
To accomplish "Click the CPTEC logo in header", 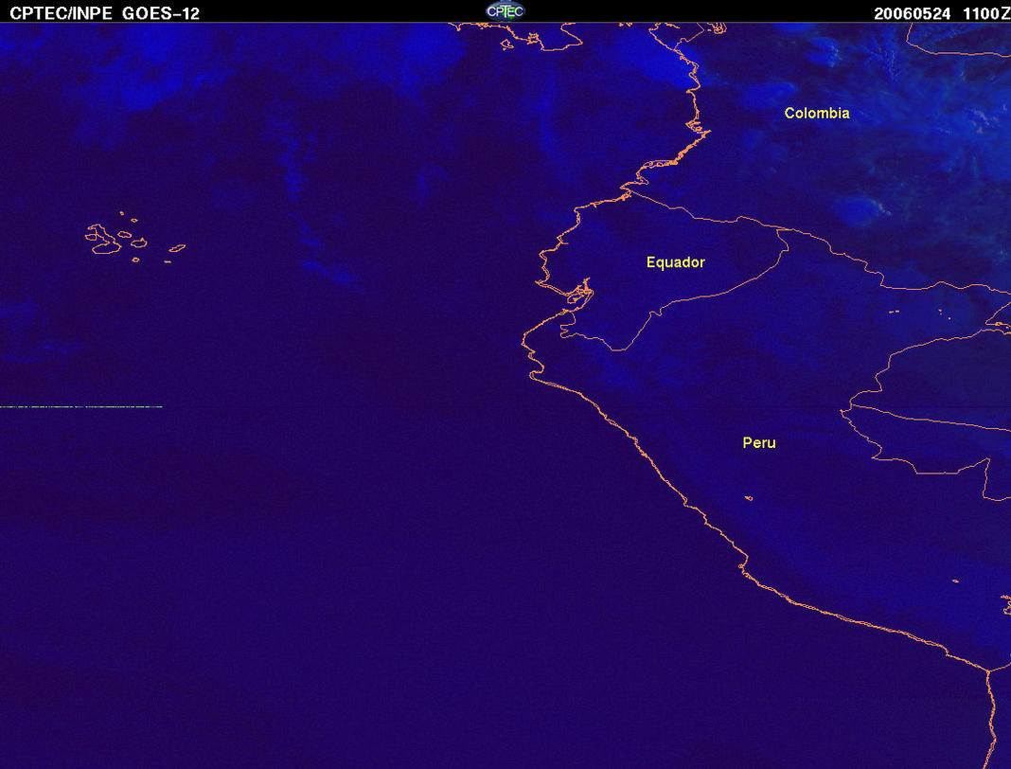I will [505, 11].
